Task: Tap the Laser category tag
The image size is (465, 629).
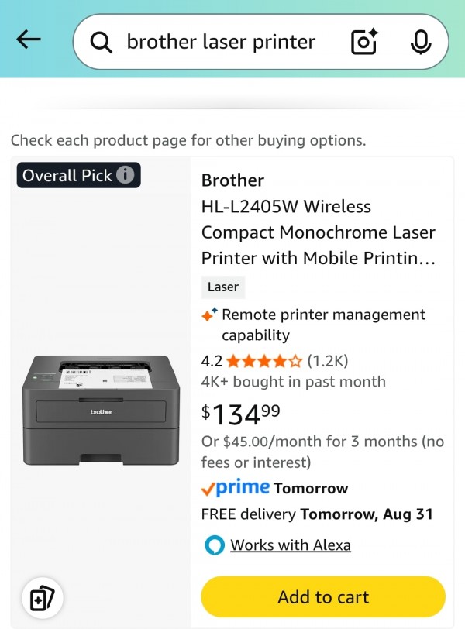Action: click(223, 287)
